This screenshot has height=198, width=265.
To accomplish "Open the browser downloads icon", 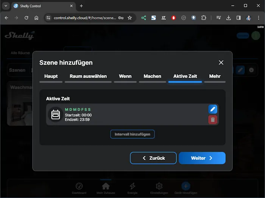I will pyautogui.click(x=229, y=18).
